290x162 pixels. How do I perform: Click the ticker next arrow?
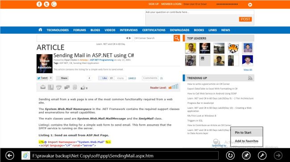point(130,38)
